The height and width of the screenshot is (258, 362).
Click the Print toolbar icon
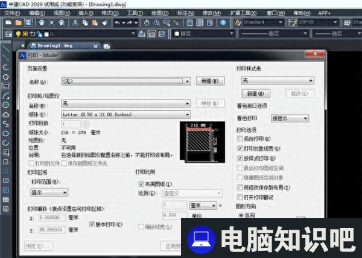[42, 22]
